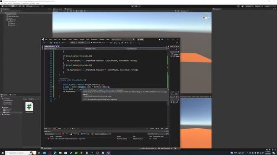The width and height of the screenshot is (277, 155).
Task: Click the Windows Start button
Action: click(3, 153)
